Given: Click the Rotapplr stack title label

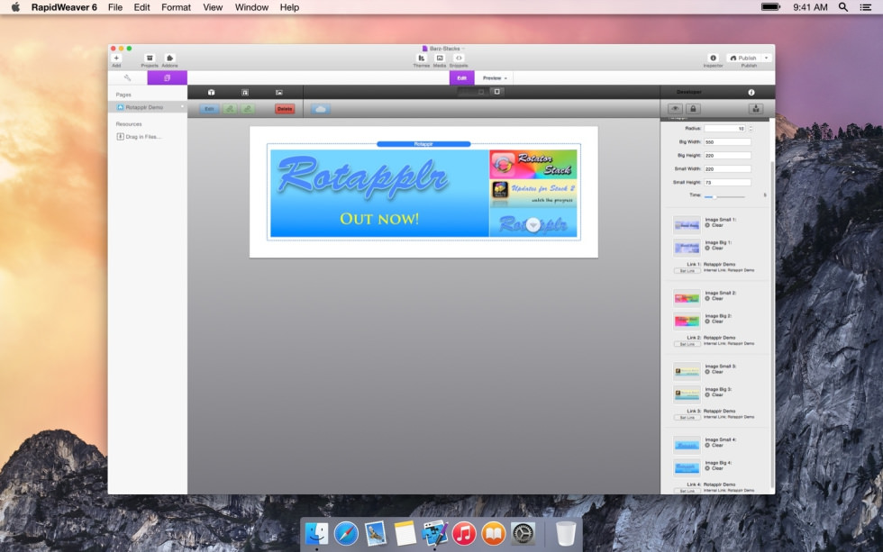Looking at the screenshot, I should coord(423,144).
